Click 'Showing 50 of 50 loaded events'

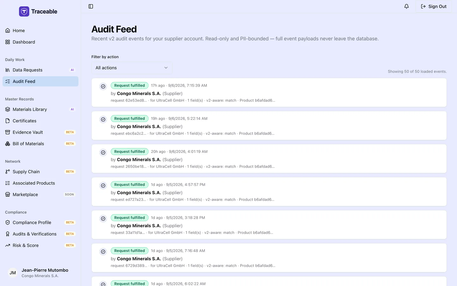pos(417,71)
